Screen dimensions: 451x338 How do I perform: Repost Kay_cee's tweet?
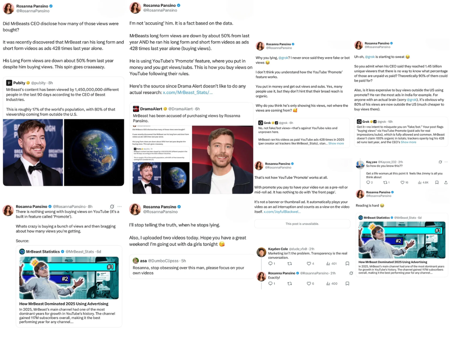tap(386, 183)
